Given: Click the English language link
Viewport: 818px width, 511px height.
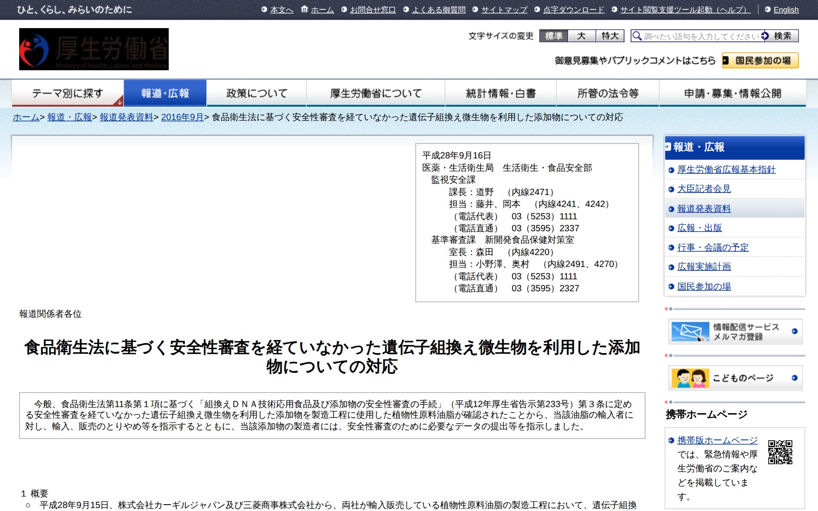Looking at the screenshot, I should (x=786, y=9).
